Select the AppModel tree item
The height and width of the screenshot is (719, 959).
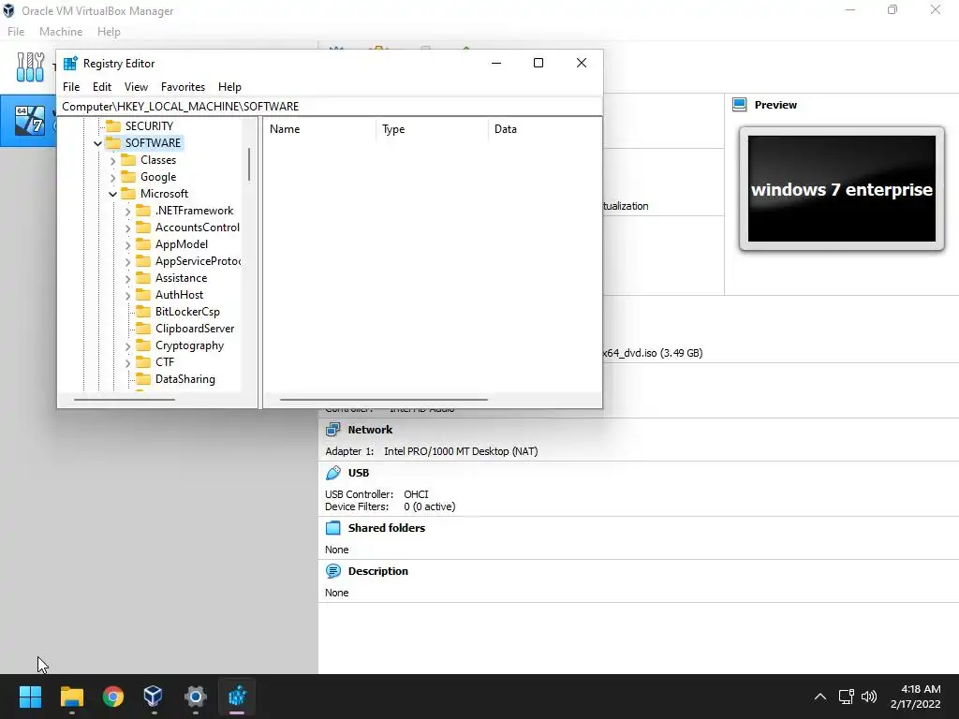click(x=181, y=244)
